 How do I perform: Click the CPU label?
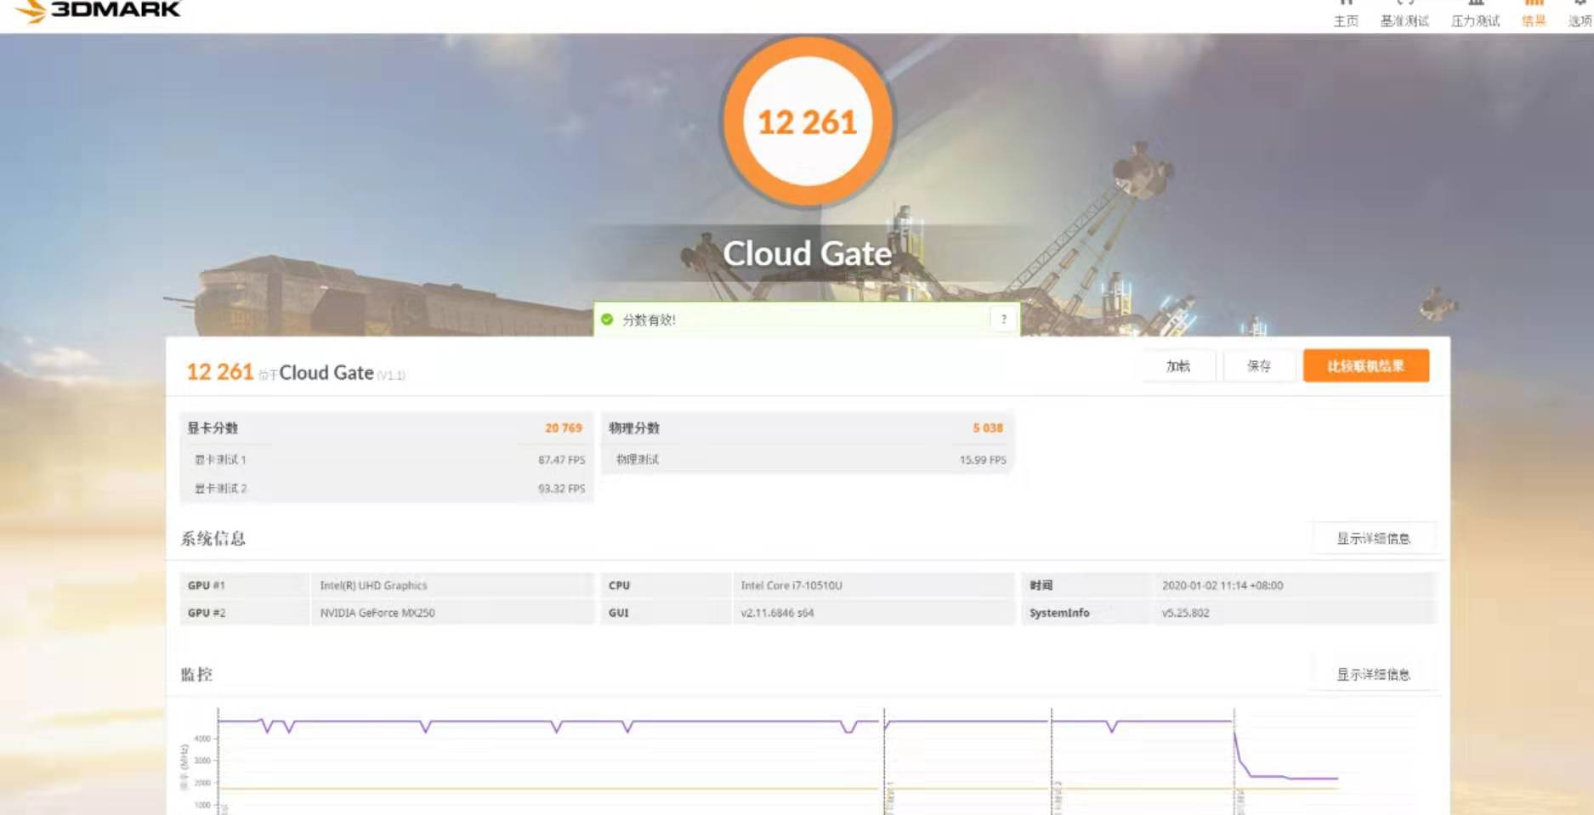pos(619,586)
